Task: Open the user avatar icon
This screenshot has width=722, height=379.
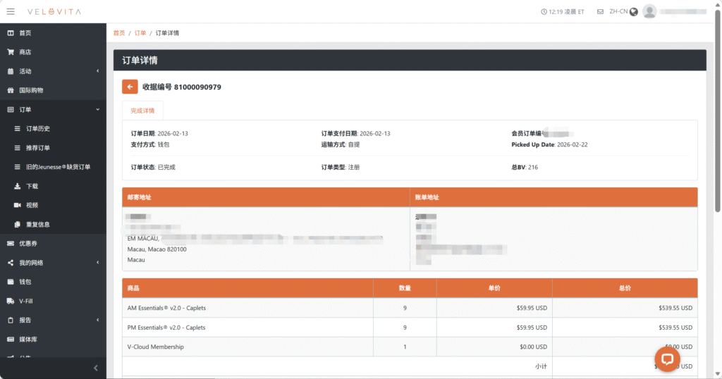Action: click(649, 11)
